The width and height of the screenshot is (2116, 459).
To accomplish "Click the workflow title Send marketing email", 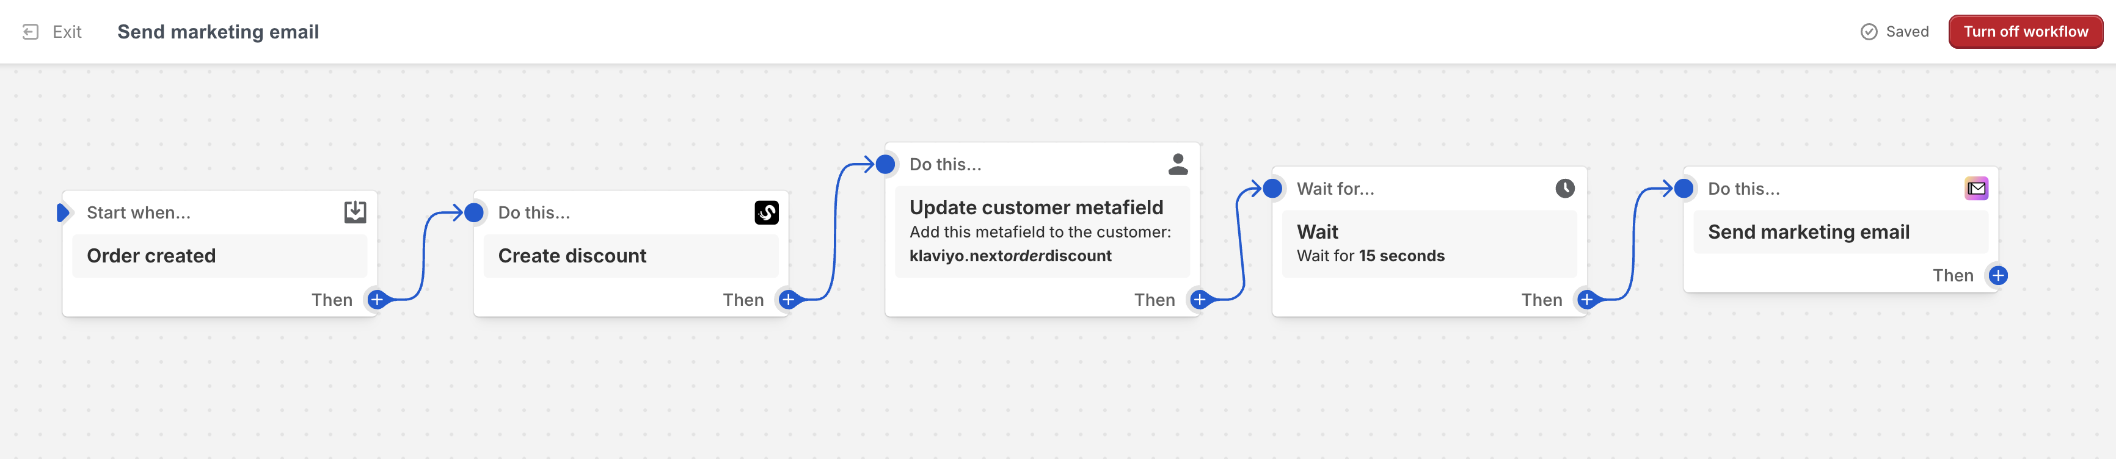I will 217,32.
